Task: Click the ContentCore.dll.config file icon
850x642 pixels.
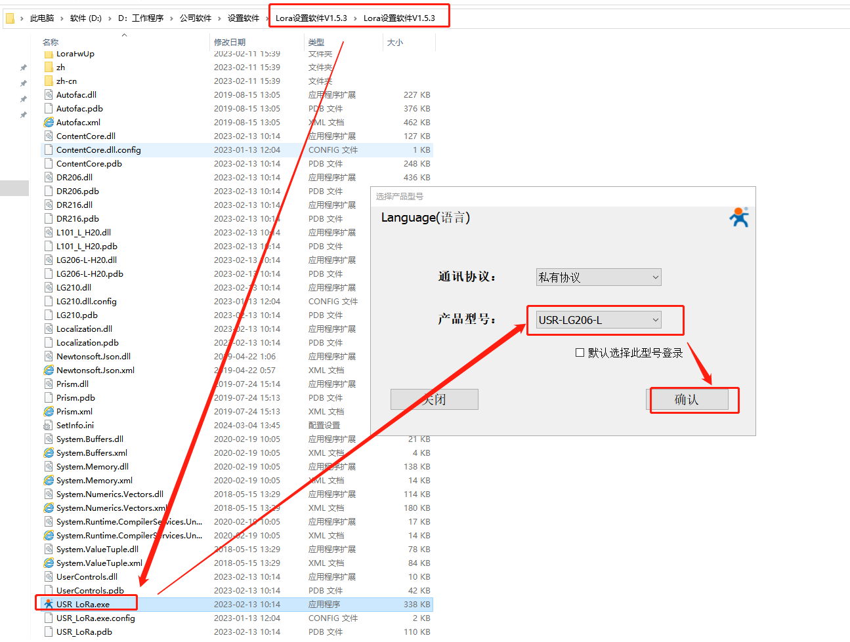Action: (x=49, y=150)
